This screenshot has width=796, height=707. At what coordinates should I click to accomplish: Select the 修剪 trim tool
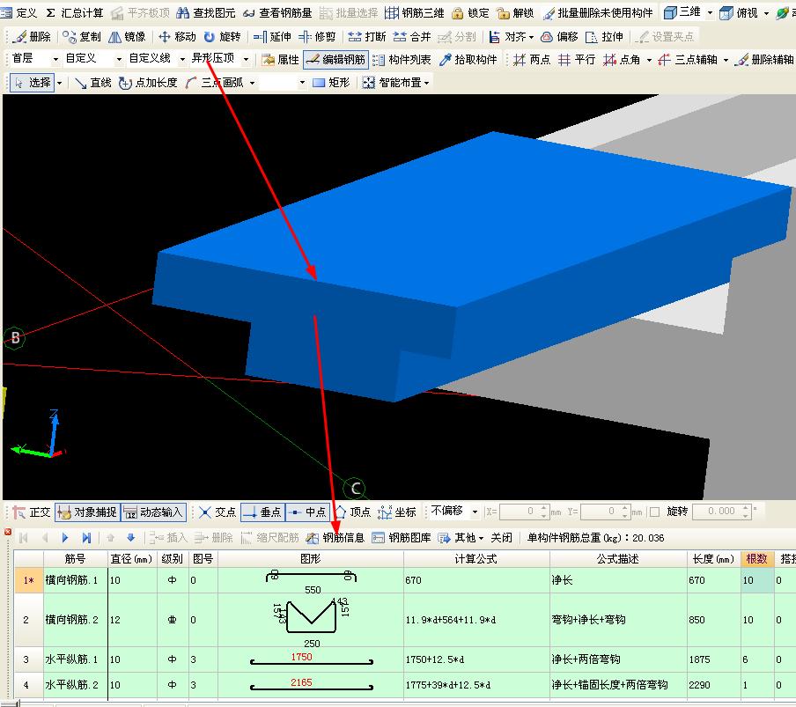point(317,37)
